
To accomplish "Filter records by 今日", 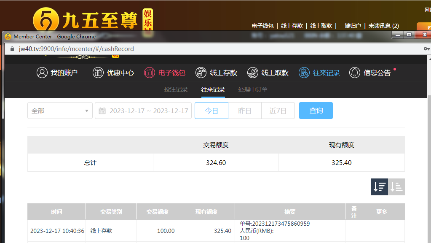I will coord(211,111).
